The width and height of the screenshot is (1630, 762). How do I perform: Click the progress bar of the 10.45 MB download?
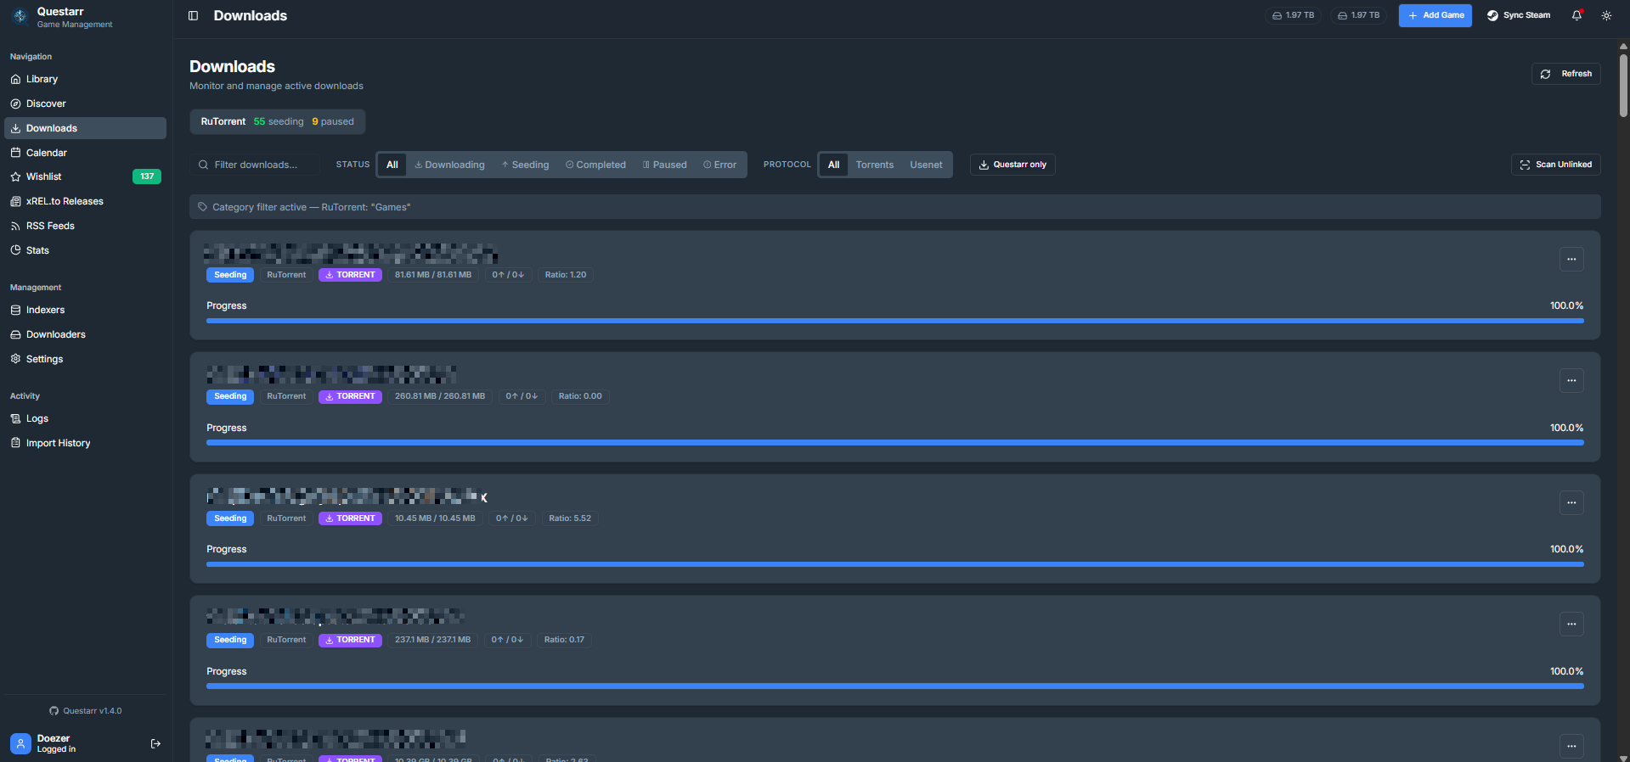click(x=895, y=564)
